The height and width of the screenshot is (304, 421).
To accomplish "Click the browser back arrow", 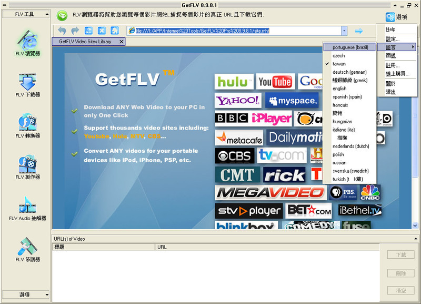I will click(63, 31).
